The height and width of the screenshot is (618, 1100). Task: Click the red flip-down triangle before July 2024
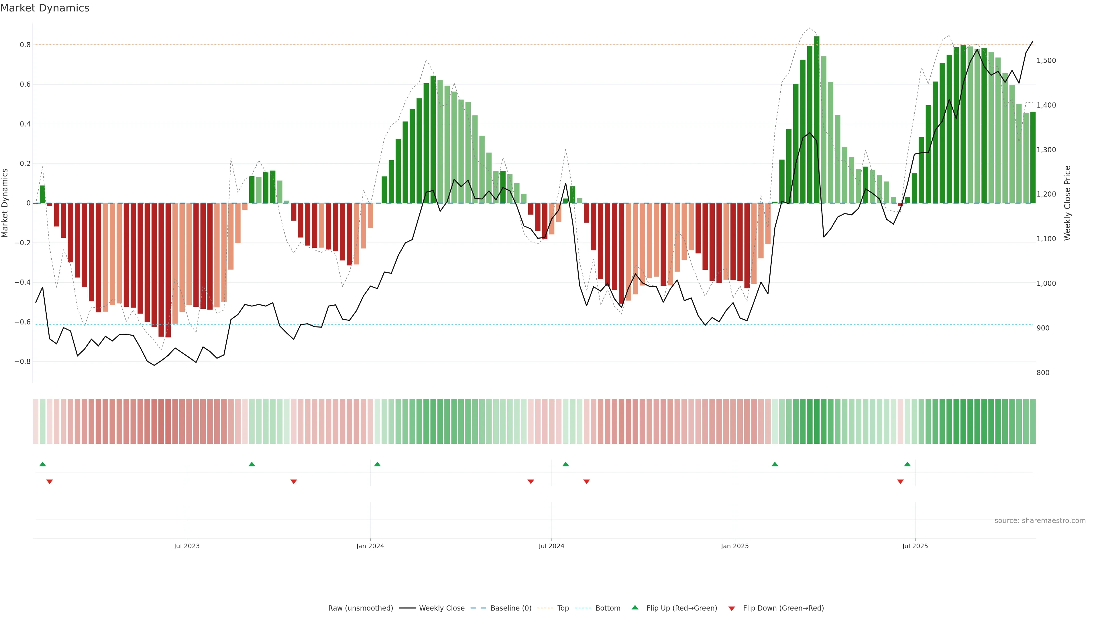(531, 482)
